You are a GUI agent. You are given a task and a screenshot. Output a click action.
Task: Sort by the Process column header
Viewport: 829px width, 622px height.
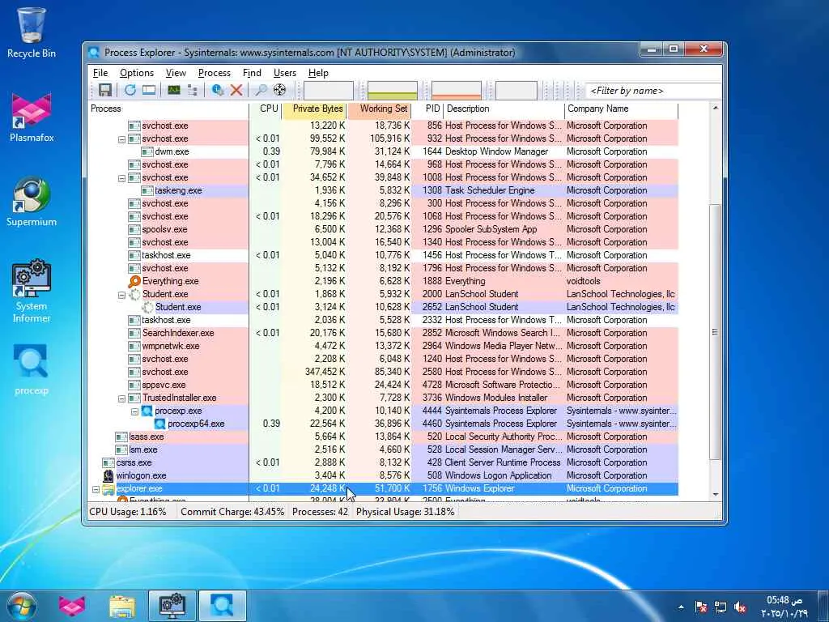coord(168,109)
